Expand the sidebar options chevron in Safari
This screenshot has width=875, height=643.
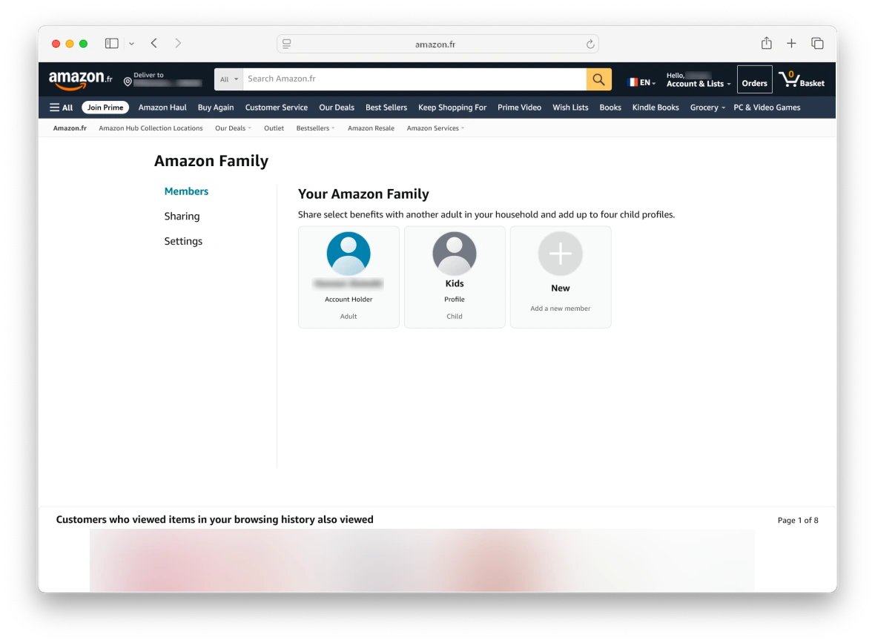tap(132, 44)
